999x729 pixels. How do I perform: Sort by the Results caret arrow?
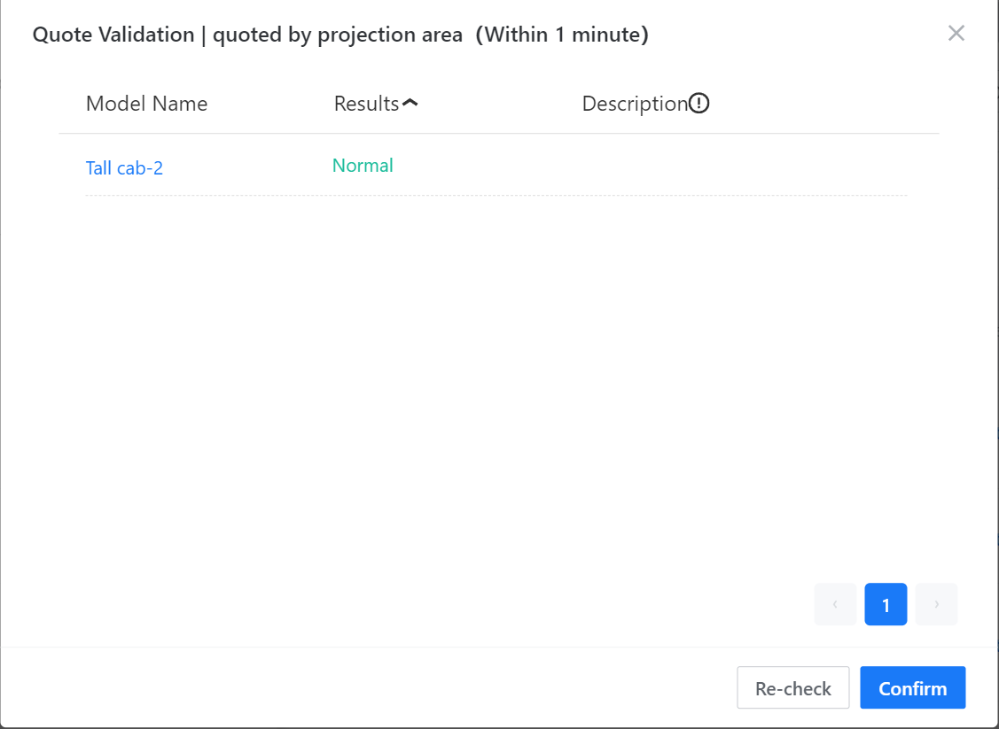[x=410, y=104]
